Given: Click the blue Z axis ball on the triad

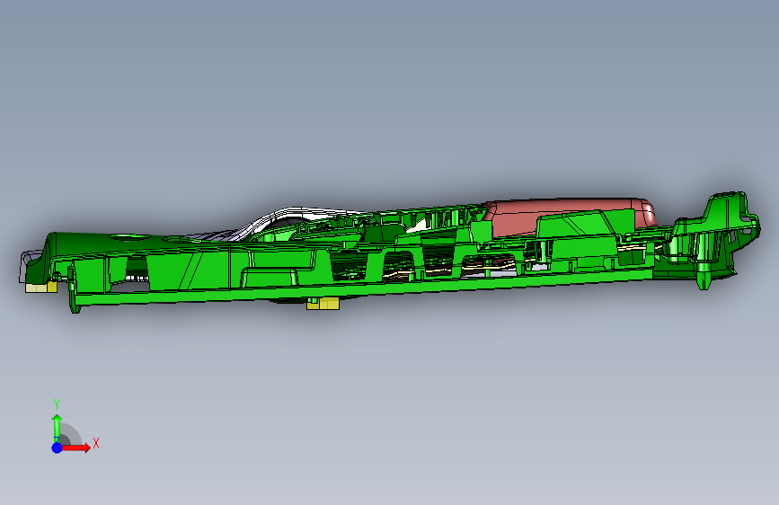Looking at the screenshot, I should point(57,447).
